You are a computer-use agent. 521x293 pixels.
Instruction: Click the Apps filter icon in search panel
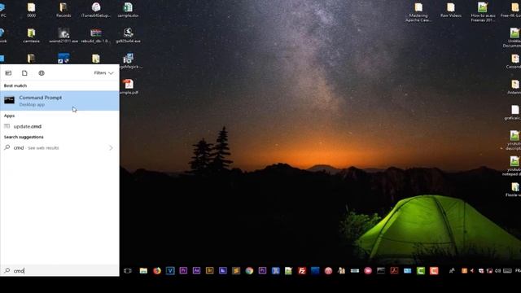(x=8, y=73)
